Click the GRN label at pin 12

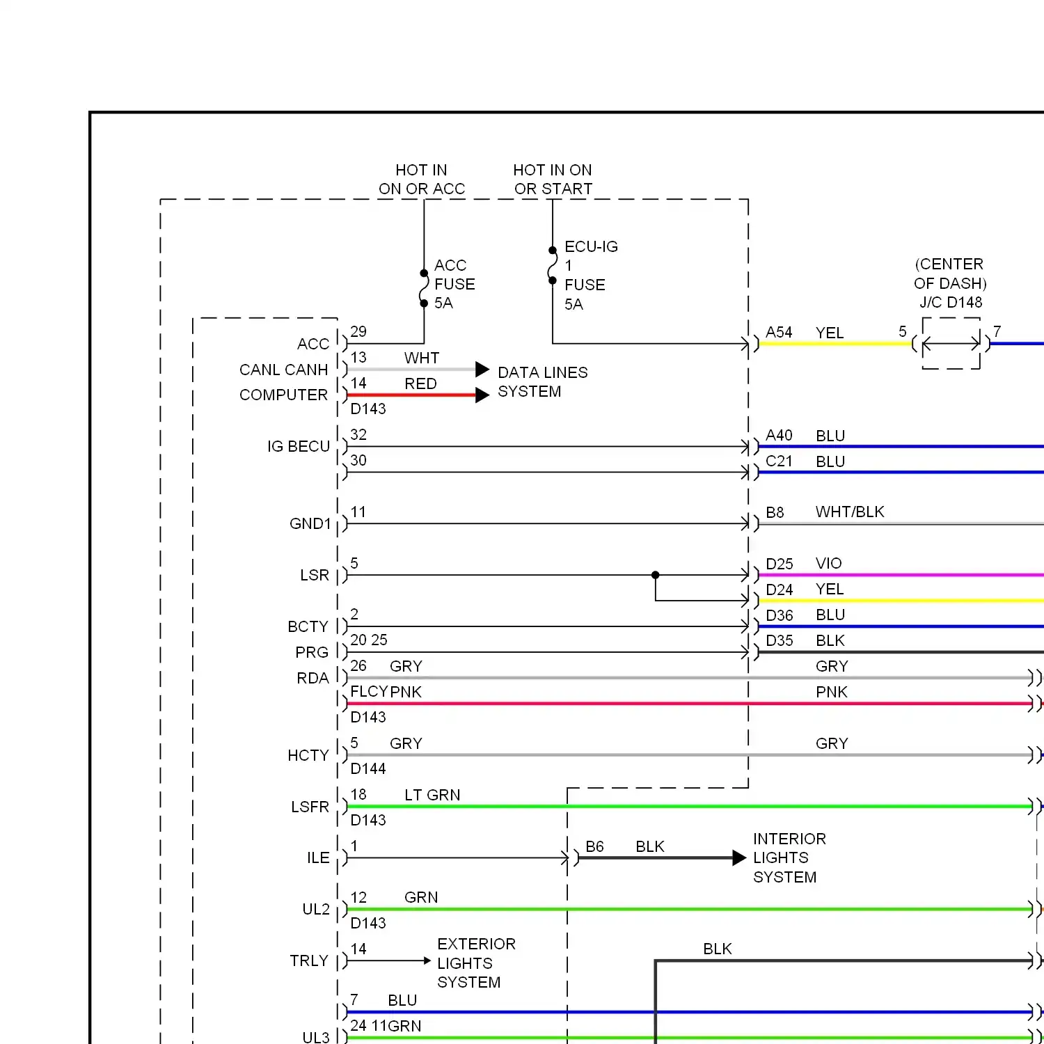pos(421,898)
